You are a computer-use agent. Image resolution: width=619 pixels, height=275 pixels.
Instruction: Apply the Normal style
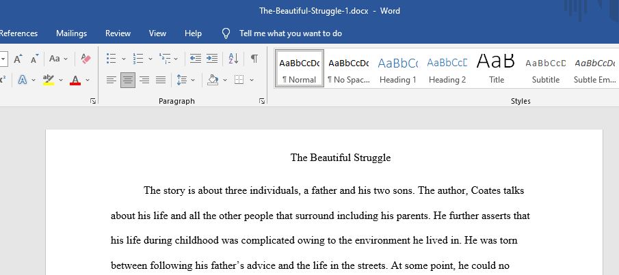click(300, 68)
